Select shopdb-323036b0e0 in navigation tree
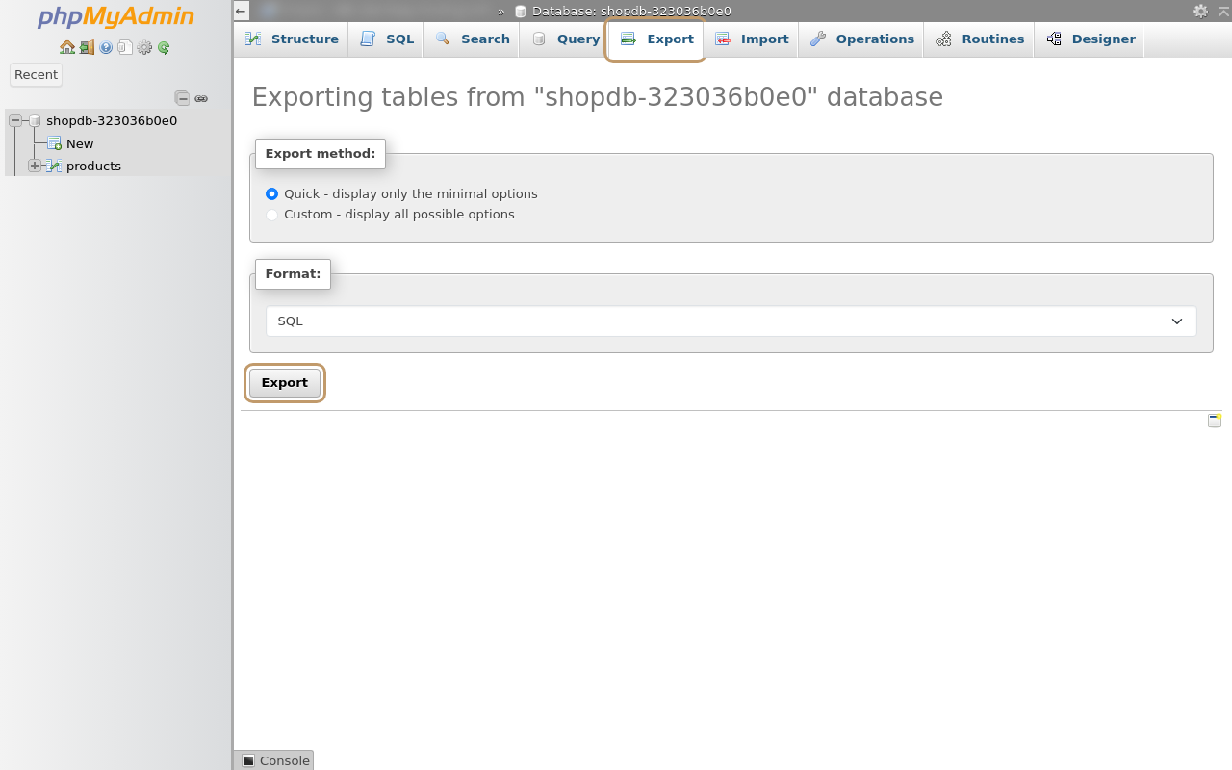 (112, 120)
